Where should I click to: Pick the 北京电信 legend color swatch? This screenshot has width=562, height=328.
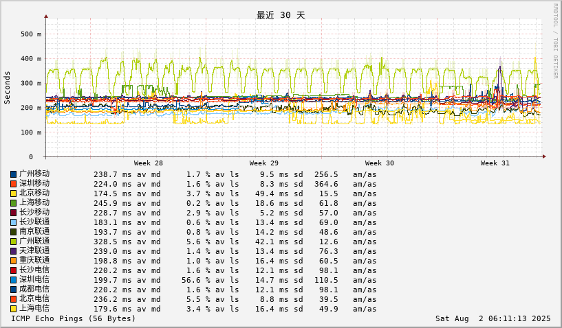point(13,300)
